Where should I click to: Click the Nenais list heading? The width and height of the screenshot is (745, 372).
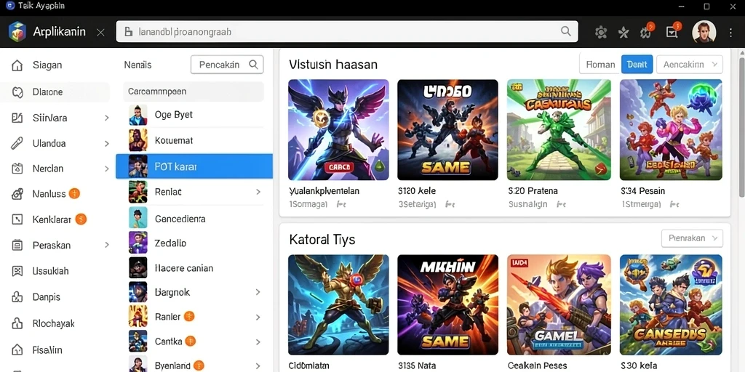point(138,65)
